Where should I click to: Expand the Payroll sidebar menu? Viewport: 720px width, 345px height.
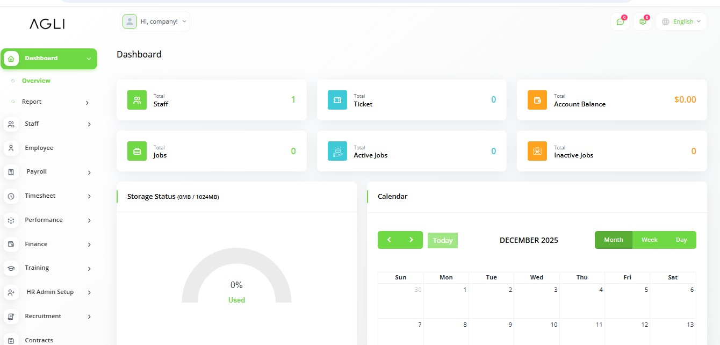[x=48, y=172]
